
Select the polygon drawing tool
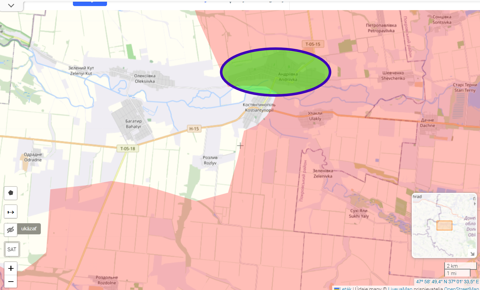tap(10, 193)
